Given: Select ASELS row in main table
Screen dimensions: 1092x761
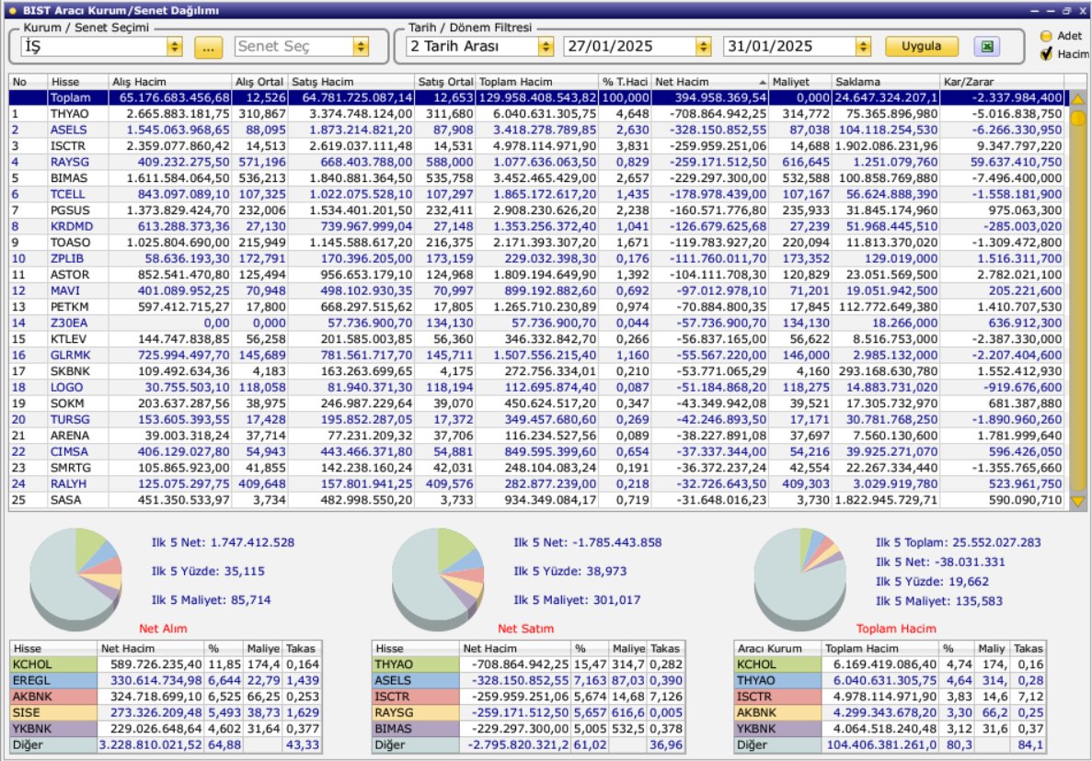Looking at the screenshot, I should click(x=536, y=131).
